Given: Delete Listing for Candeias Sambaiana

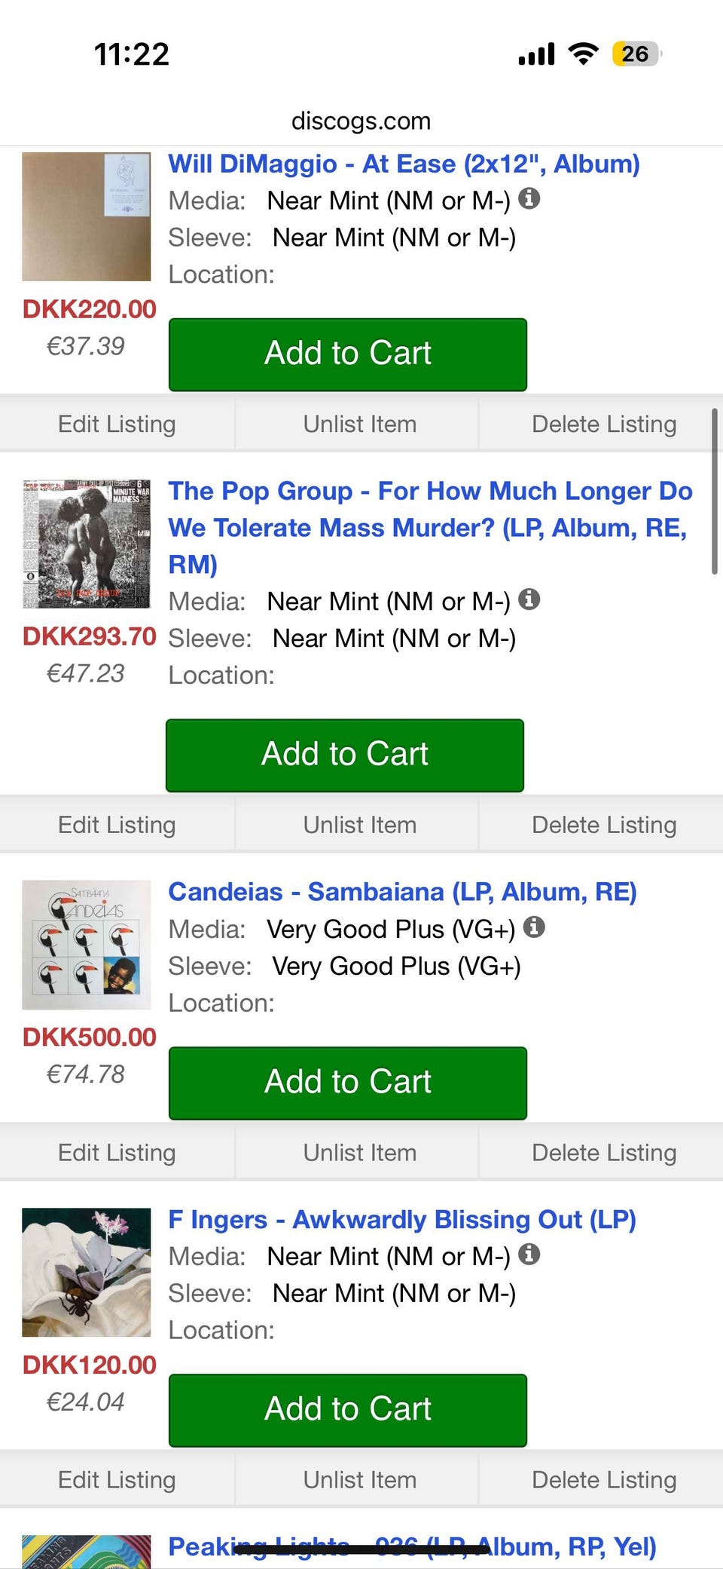Looking at the screenshot, I should [603, 1153].
